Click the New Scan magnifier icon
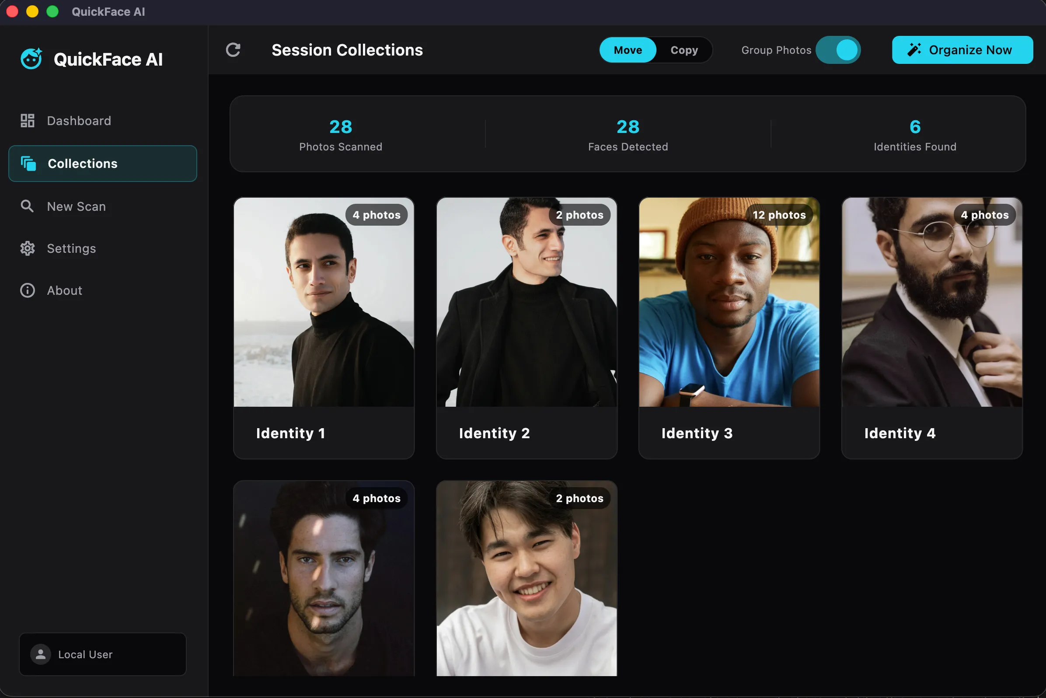The width and height of the screenshot is (1046, 698). coord(27,206)
